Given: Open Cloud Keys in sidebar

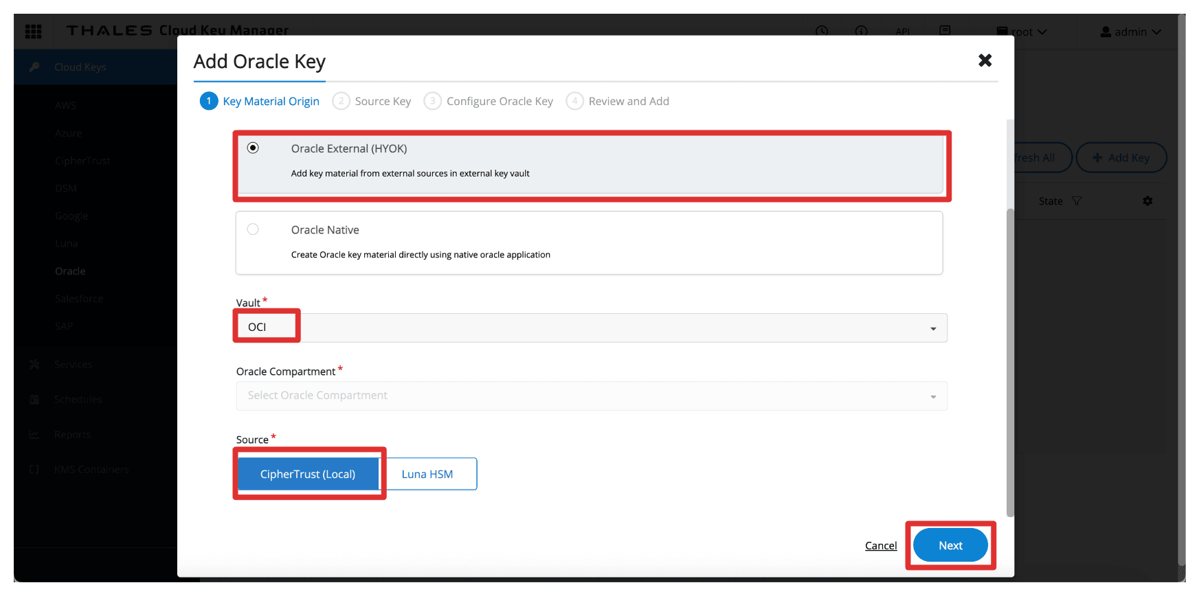Looking at the screenshot, I should [80, 67].
